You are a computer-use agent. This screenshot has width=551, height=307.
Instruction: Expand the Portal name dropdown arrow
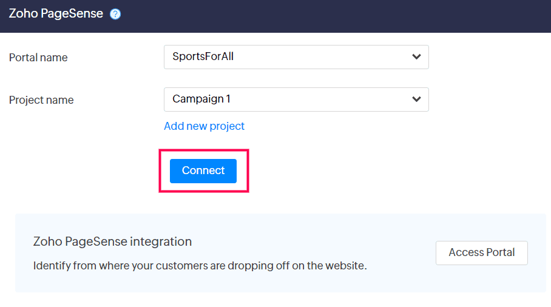[416, 57]
